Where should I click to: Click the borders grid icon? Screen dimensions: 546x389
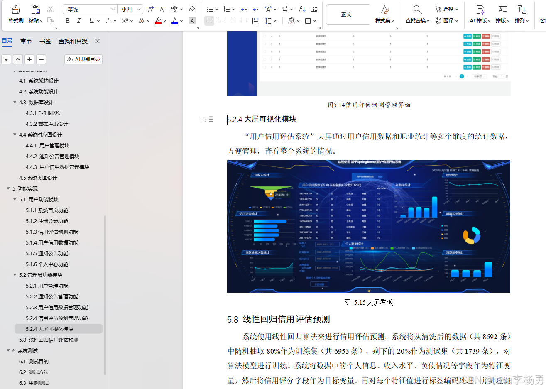[x=308, y=21]
